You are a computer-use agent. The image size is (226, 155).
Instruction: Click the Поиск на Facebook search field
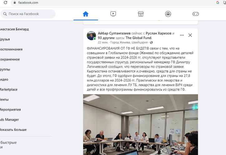[28, 14]
